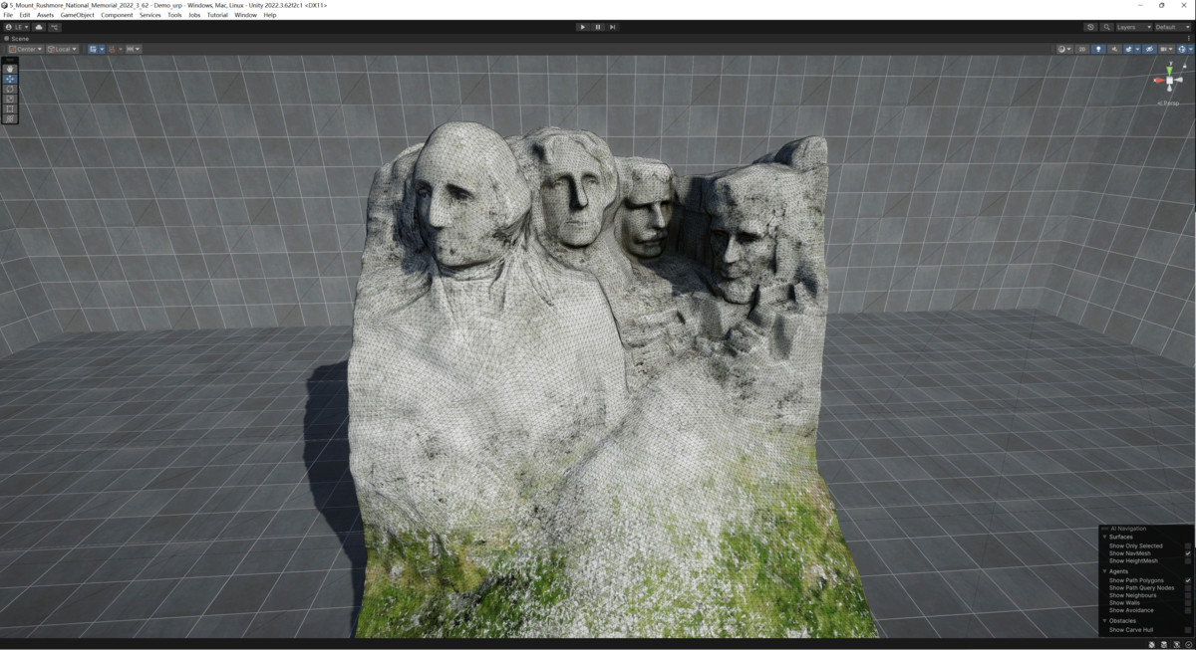This screenshot has width=1196, height=650.
Task: Select the Scale tool in the toolbar
Action: 8,98
